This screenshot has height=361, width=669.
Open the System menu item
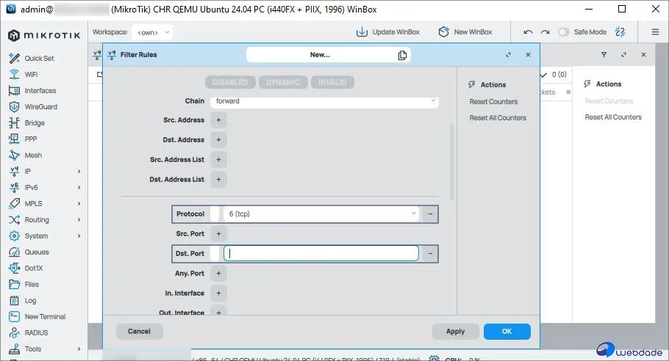[x=36, y=236]
